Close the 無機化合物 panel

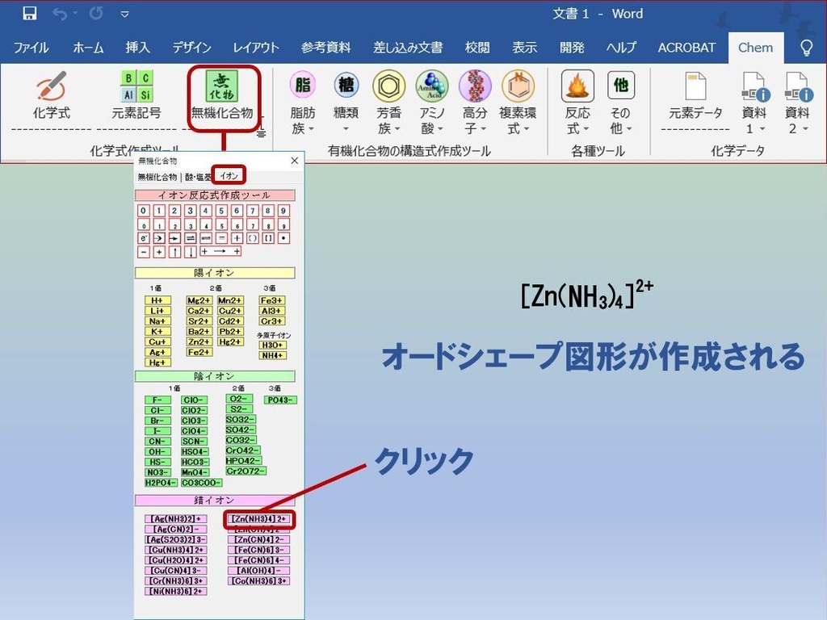pyautogui.click(x=294, y=161)
